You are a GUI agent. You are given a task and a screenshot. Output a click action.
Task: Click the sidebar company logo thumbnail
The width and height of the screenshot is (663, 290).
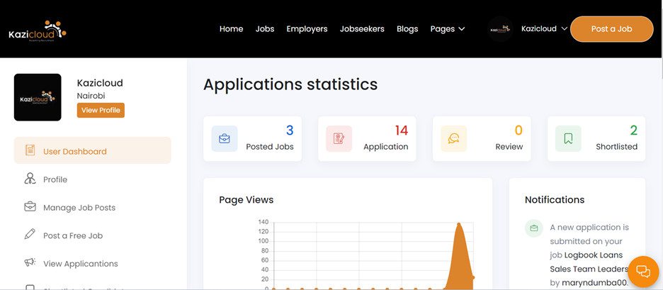[x=38, y=97]
